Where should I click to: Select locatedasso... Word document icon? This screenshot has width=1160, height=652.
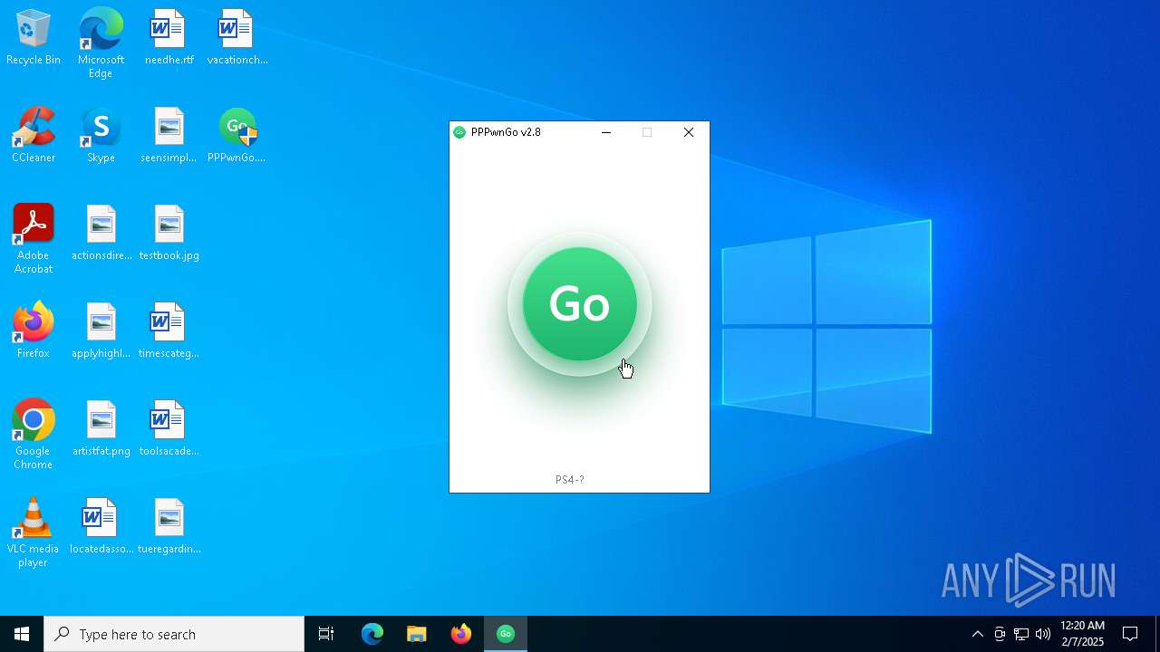[x=101, y=527]
